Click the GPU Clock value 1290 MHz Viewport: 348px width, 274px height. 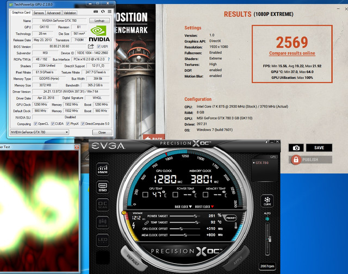click(40, 104)
